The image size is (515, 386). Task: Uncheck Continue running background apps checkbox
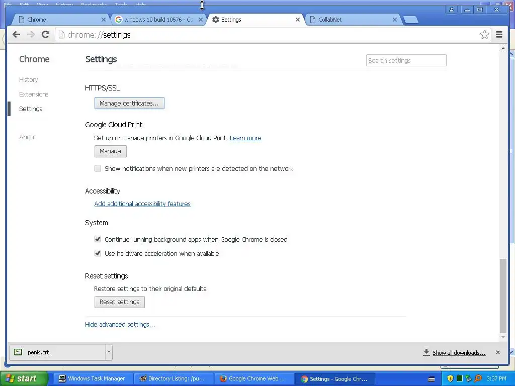click(x=98, y=239)
